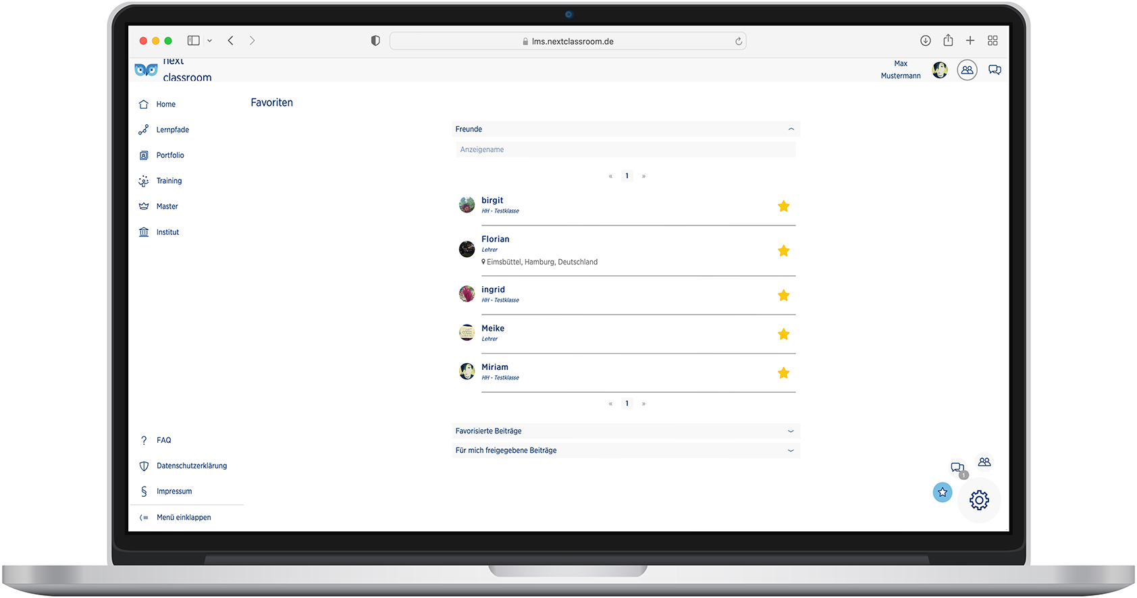
Task: Unfavorite birgit using the star
Action: (783, 207)
